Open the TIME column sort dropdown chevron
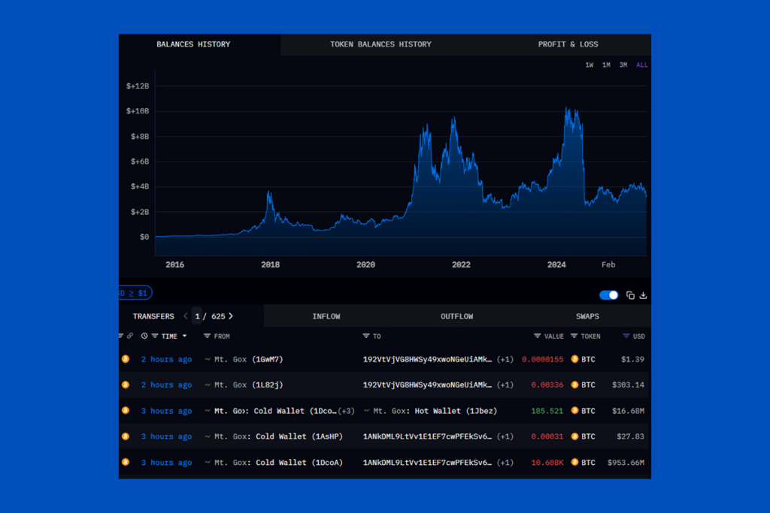 click(x=184, y=336)
